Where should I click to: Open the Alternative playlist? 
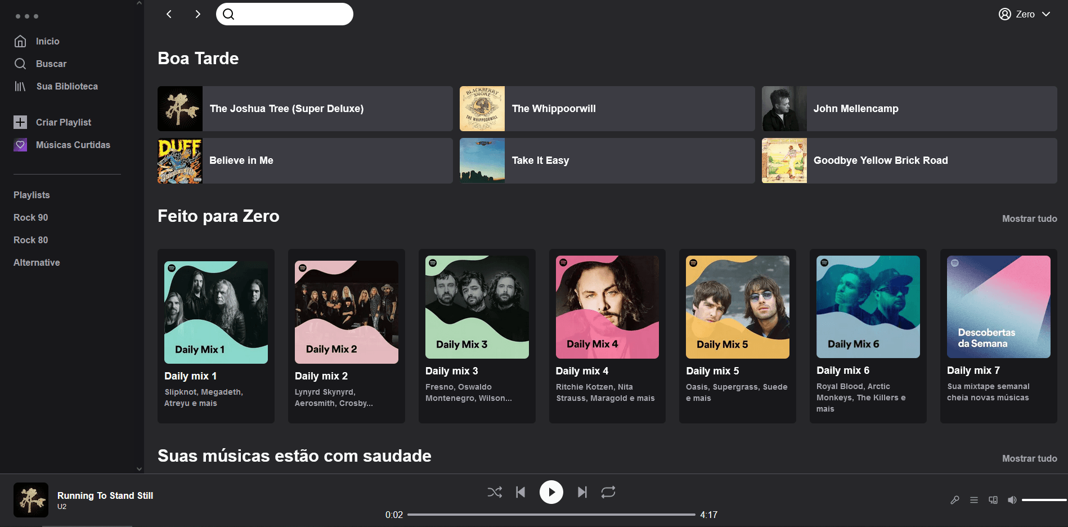tap(37, 262)
